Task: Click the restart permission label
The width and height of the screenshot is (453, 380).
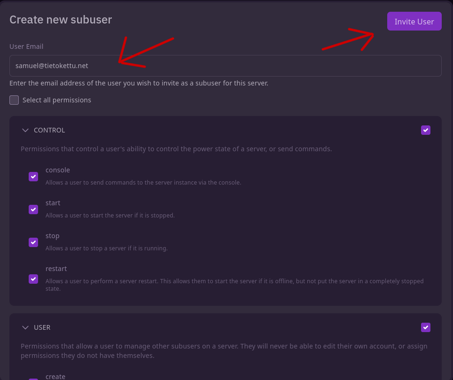Action: click(56, 269)
